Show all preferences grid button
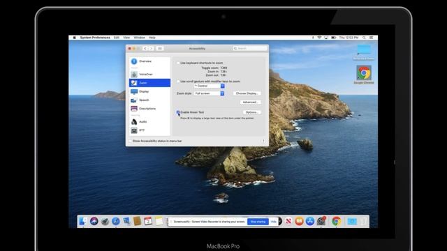Screen dimensions: 447x251 (160, 48)
